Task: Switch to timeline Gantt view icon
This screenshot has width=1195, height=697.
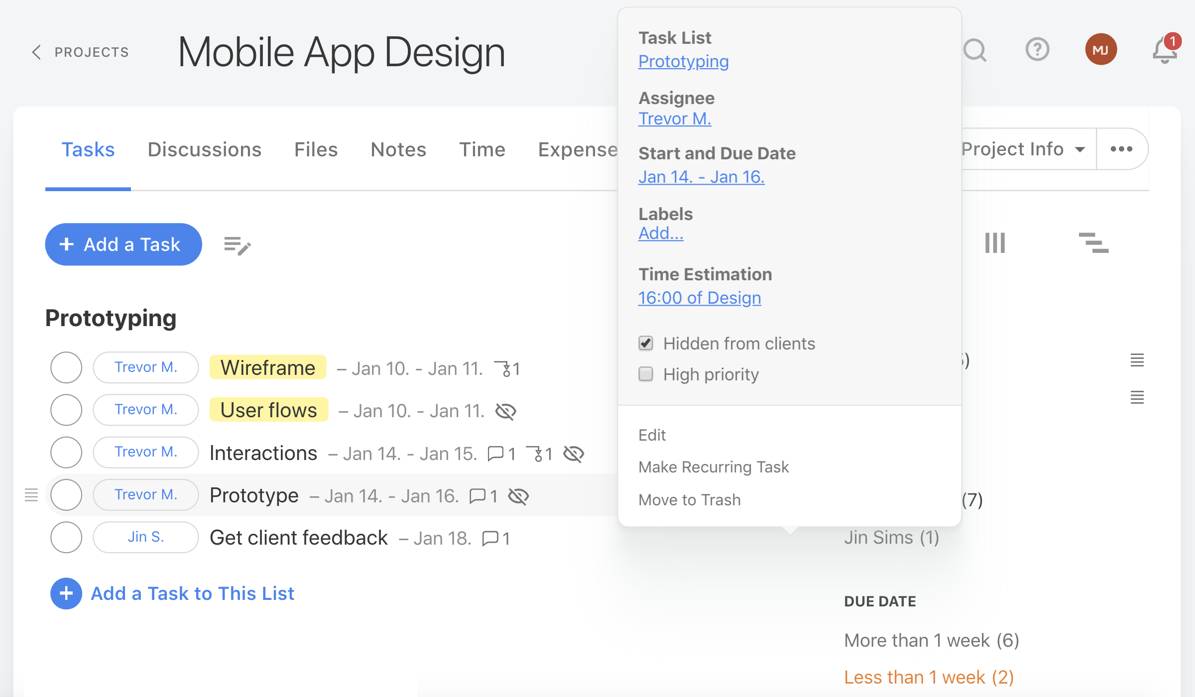Action: click(x=1093, y=243)
